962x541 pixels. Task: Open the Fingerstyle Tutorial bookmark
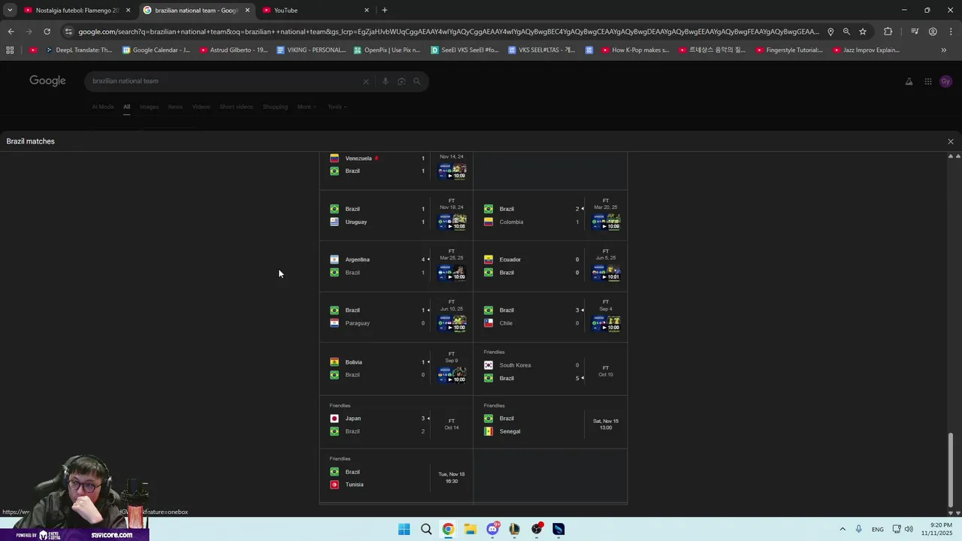pyautogui.click(x=789, y=50)
